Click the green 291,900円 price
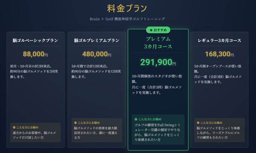Viewport: 256px width, 153px height. point(158,62)
